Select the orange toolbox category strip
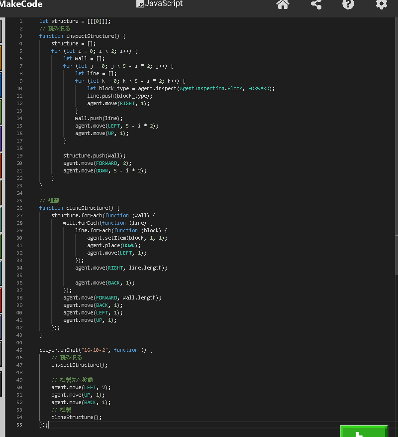The width and height of the screenshot is (398, 437). click(1, 58)
